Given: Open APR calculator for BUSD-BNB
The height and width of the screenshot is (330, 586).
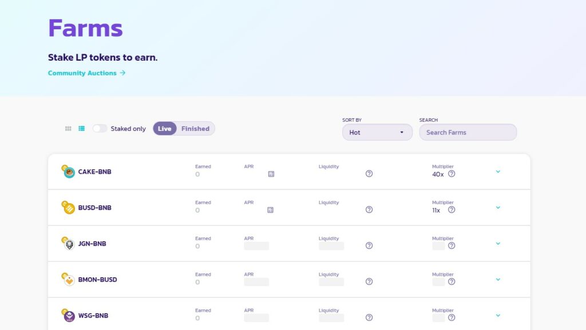Looking at the screenshot, I should click(271, 210).
